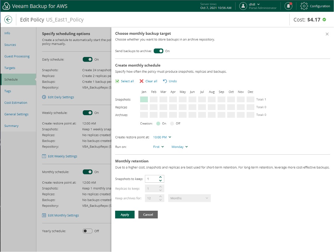334x252 pixels.
Task: Toggle the Replicas cell for Jun
Action: 192,107
